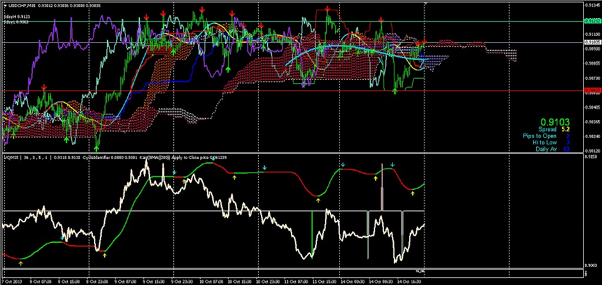This screenshot has width=602, height=285.
Task: Click green up arrow sitting on red support line
Action: pos(395,90)
